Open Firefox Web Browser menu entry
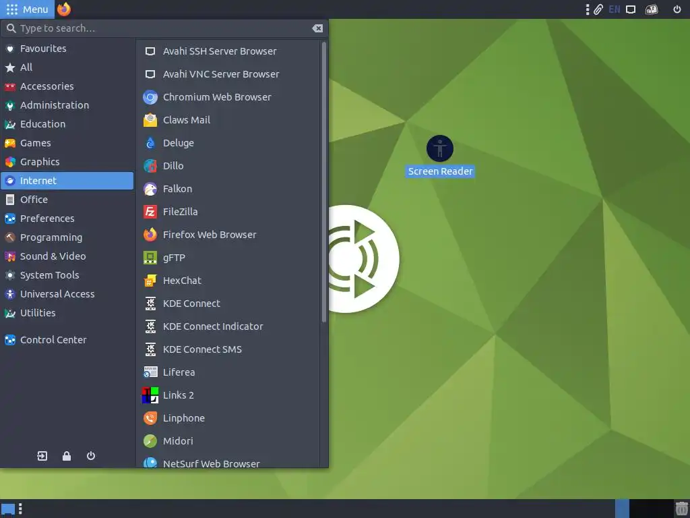690x518 pixels. point(228,234)
